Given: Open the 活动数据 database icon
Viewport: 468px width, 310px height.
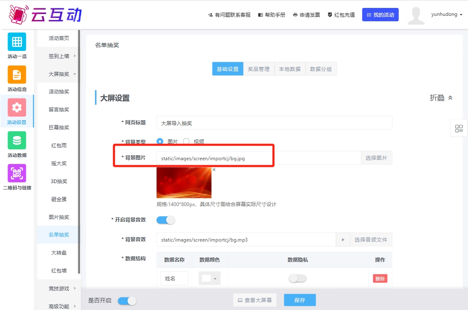Looking at the screenshot, I should tap(17, 141).
